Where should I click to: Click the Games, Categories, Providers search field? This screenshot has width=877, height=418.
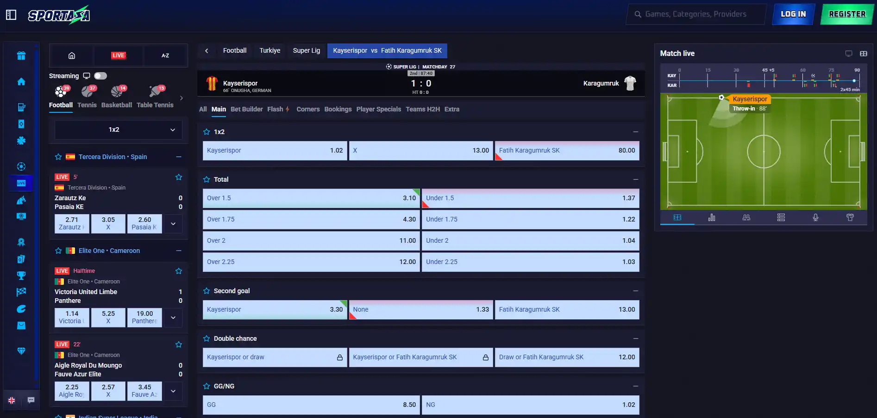(696, 14)
